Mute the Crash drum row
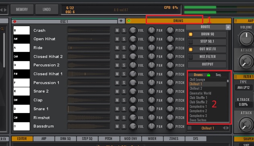 [x=117, y=30]
